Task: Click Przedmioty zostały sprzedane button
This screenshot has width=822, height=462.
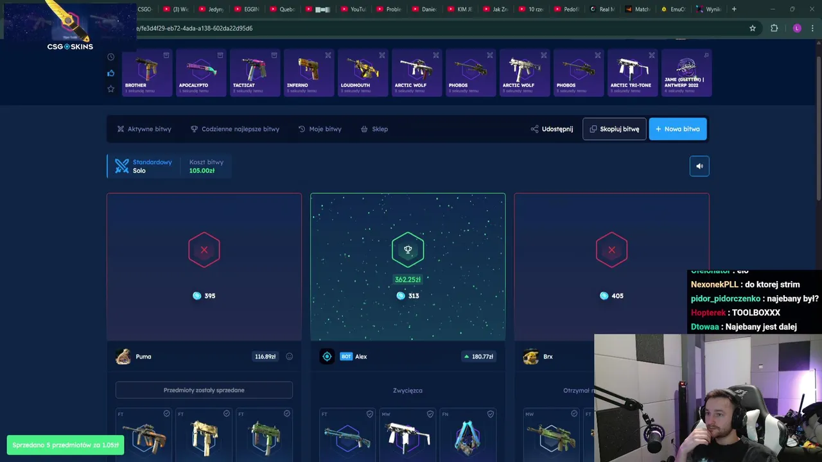Action: (x=204, y=390)
